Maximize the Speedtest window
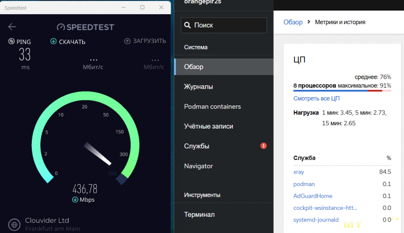The height and width of the screenshot is (233, 404). (x=142, y=8)
